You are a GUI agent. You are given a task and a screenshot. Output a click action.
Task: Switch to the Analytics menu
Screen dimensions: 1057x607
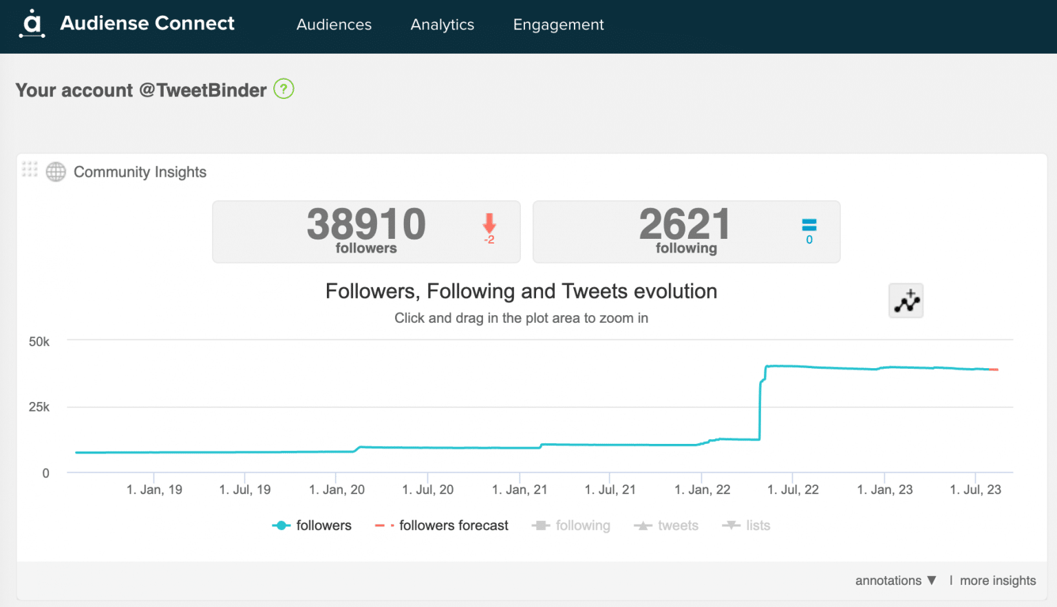[x=442, y=25]
